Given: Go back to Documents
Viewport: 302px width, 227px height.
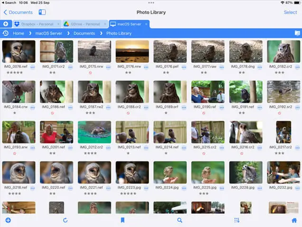Looking at the screenshot, I should pos(18,12).
